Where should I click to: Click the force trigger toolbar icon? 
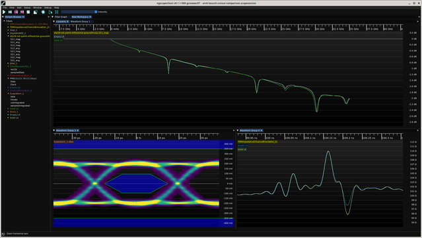pos(16,12)
